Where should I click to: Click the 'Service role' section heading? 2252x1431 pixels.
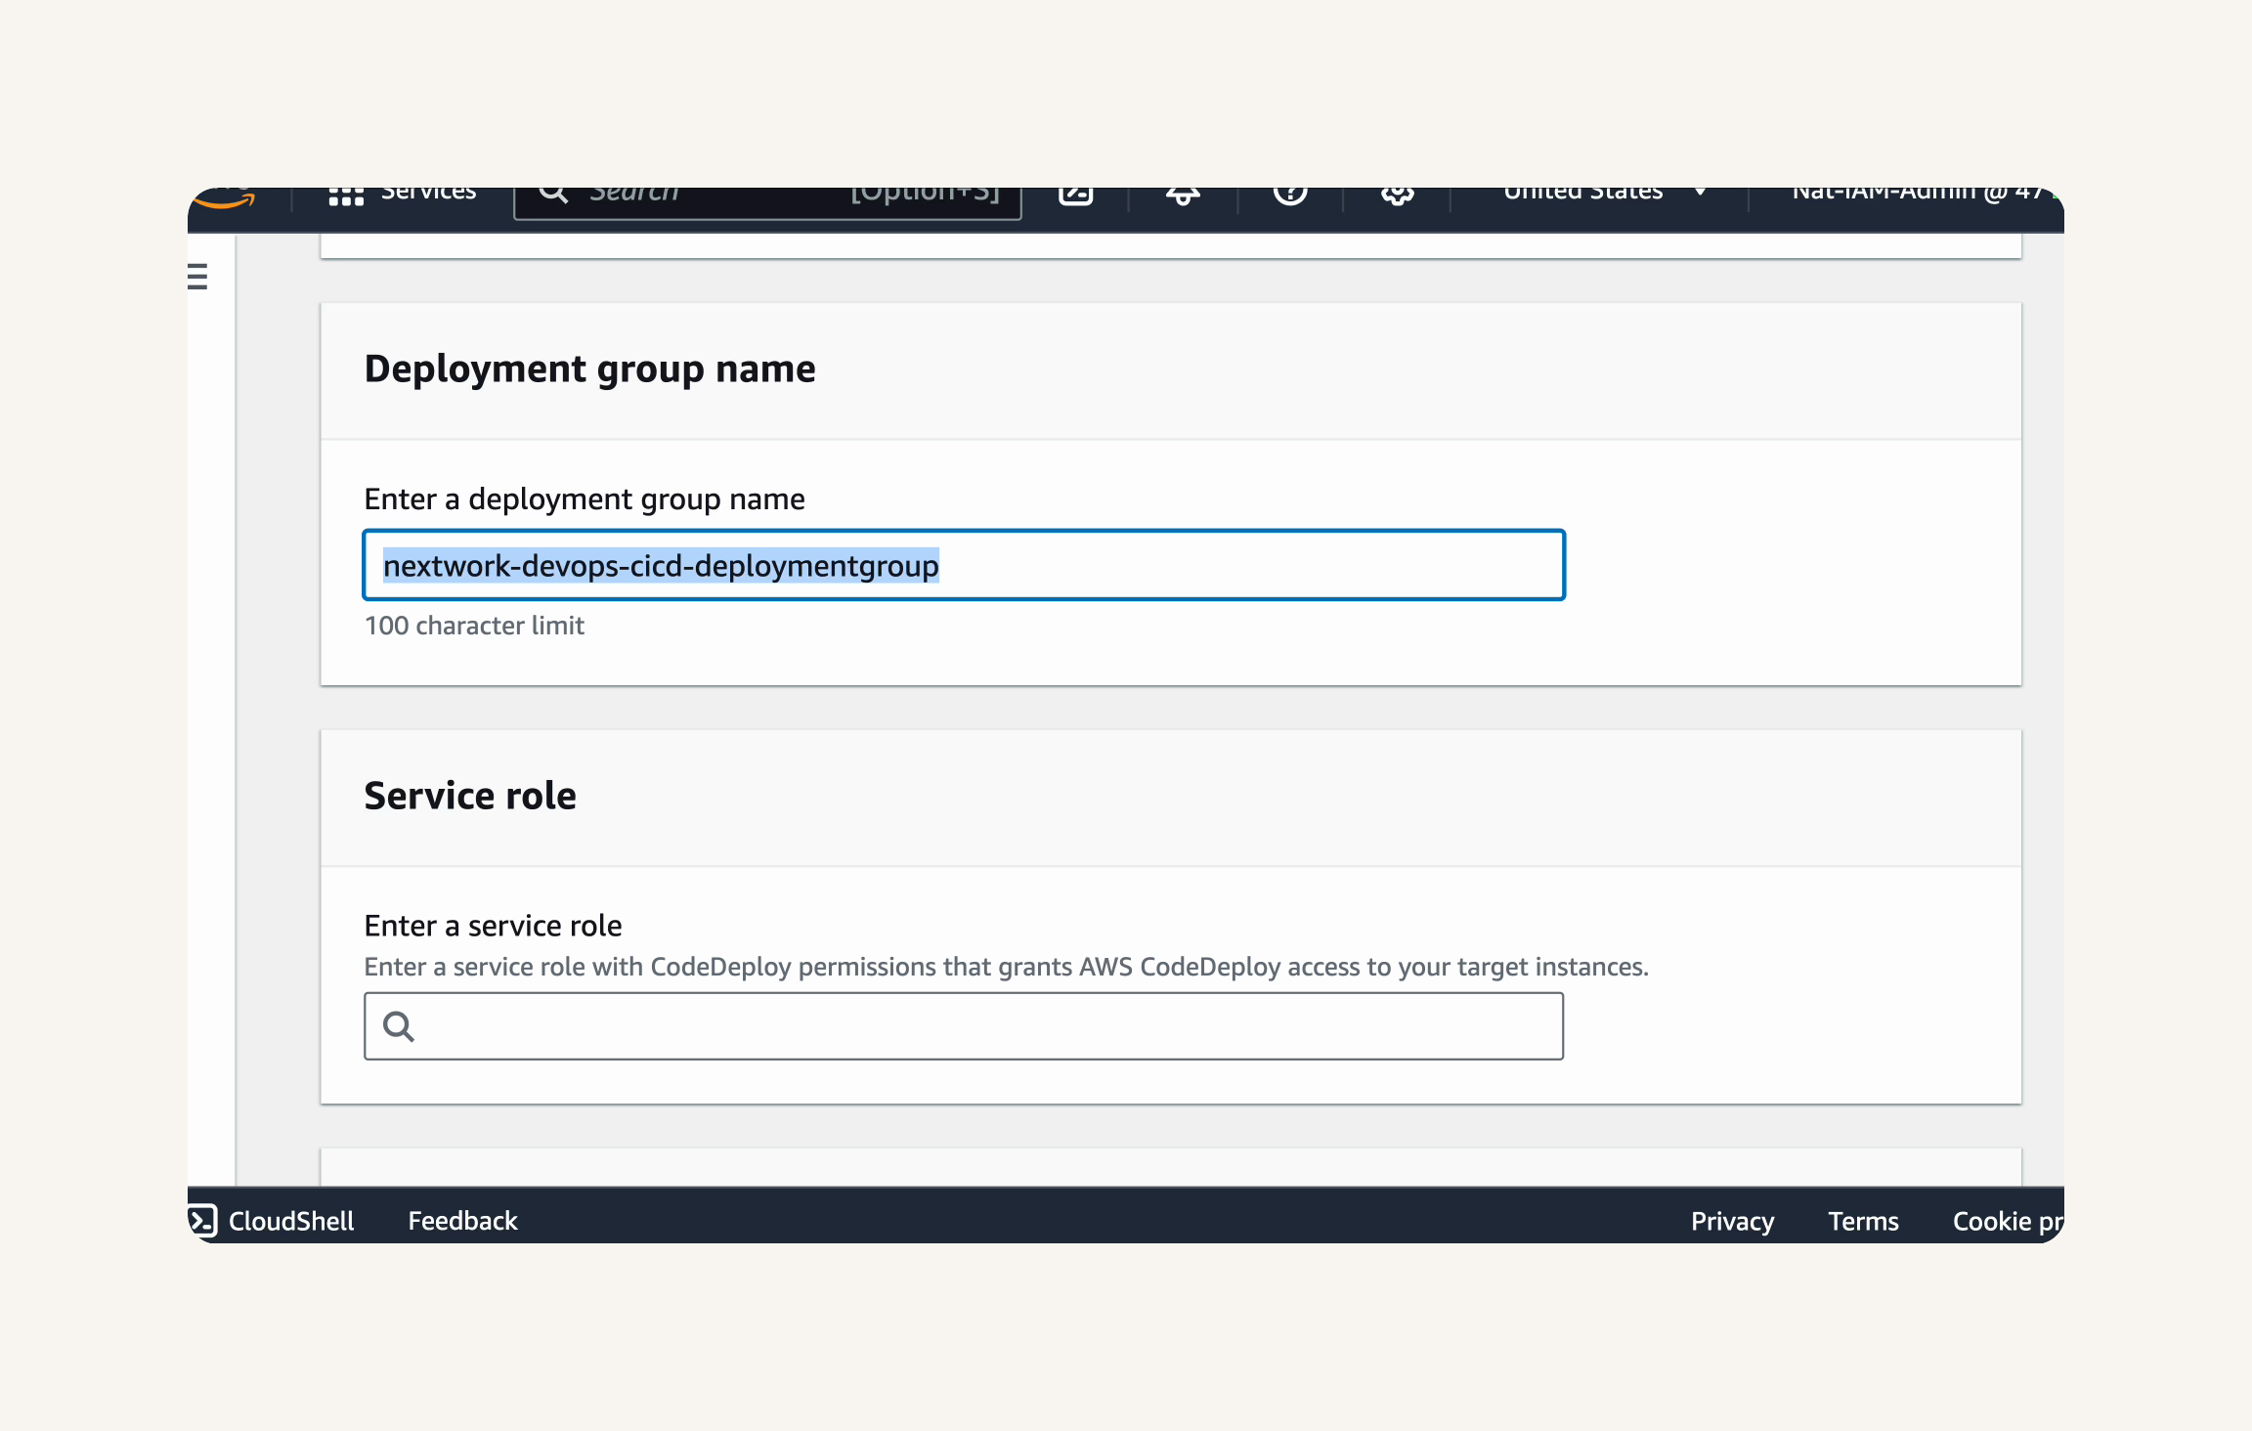point(470,796)
